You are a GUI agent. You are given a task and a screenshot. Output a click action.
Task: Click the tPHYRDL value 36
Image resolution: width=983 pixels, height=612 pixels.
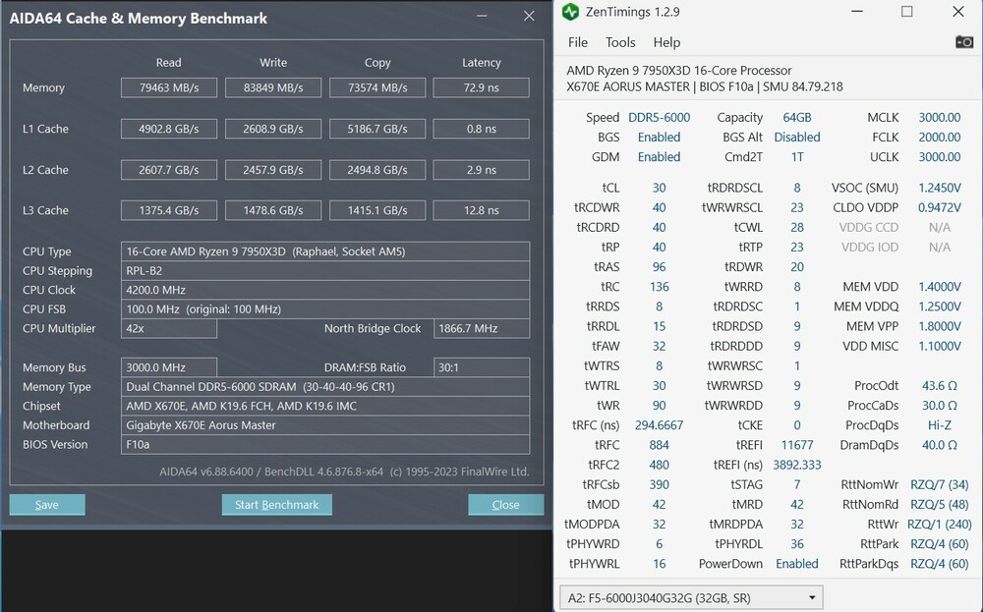[797, 543]
